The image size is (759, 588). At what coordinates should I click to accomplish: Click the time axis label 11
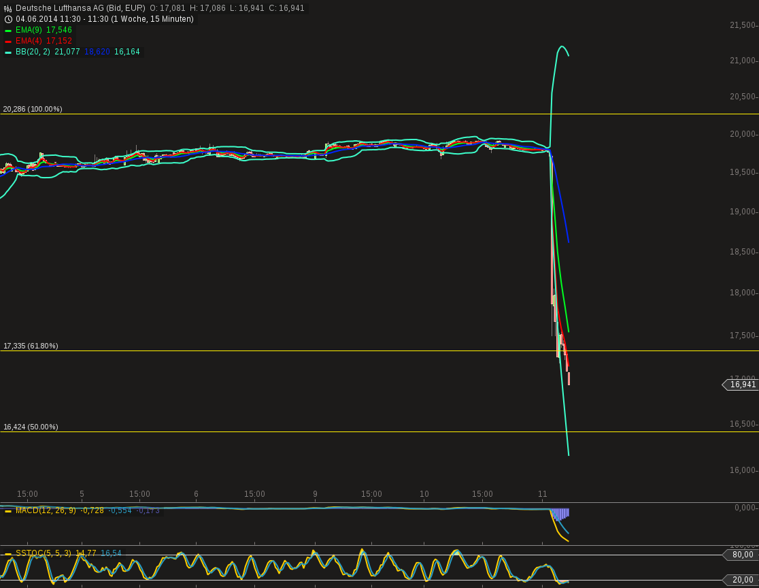[x=542, y=494]
